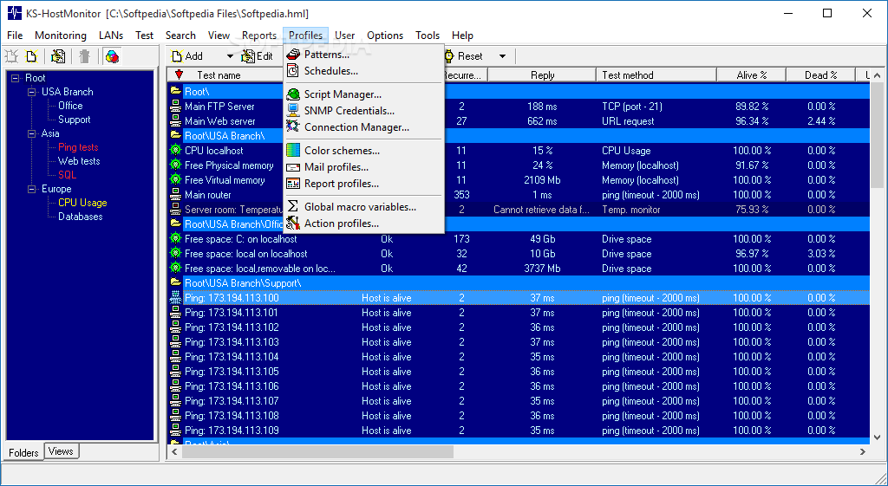Image resolution: width=888 pixels, height=486 pixels.
Task: Click the CPU localhost green status icon
Action: (x=175, y=151)
